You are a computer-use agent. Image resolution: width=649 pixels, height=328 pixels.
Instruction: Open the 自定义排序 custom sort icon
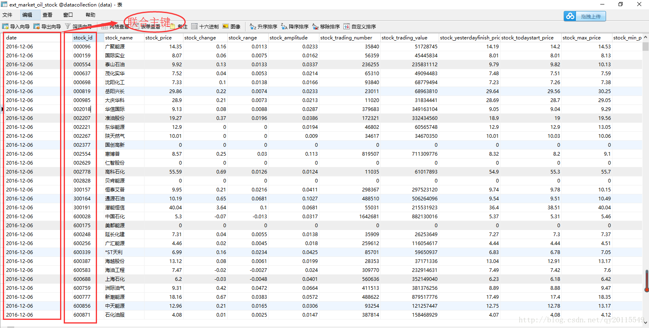point(347,26)
